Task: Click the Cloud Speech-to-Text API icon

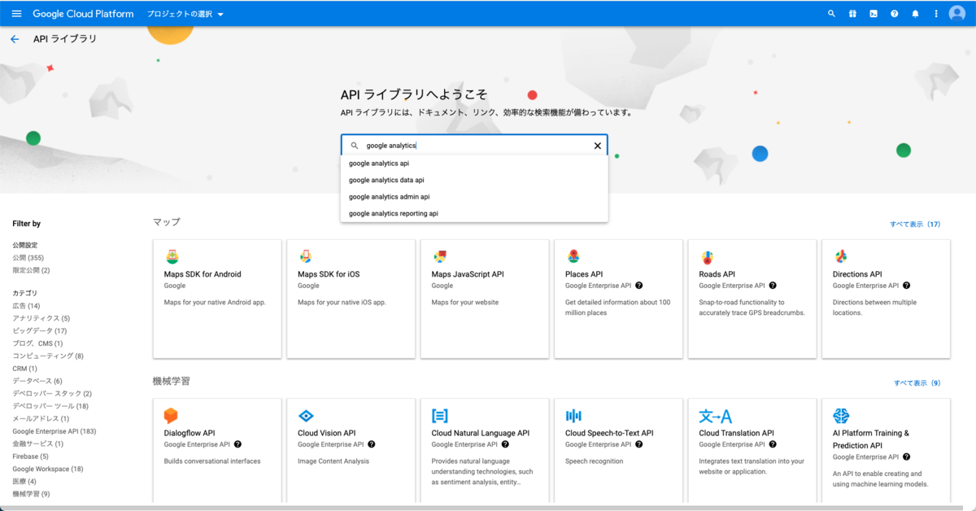Action: coord(573,416)
